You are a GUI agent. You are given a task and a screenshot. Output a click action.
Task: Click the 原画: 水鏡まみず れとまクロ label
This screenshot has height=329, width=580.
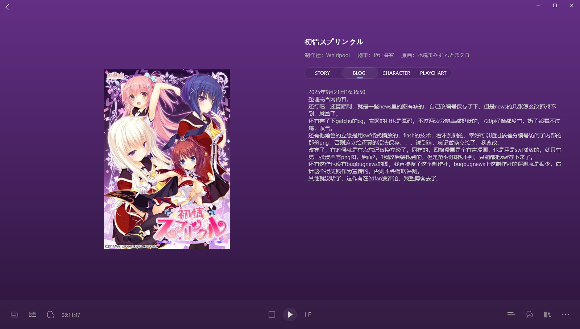pos(435,55)
